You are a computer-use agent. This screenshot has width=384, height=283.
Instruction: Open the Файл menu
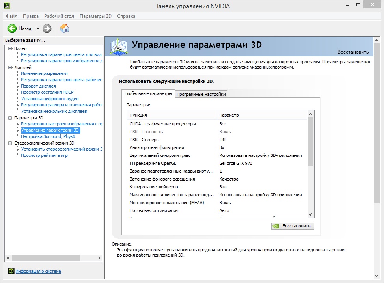click(11, 16)
